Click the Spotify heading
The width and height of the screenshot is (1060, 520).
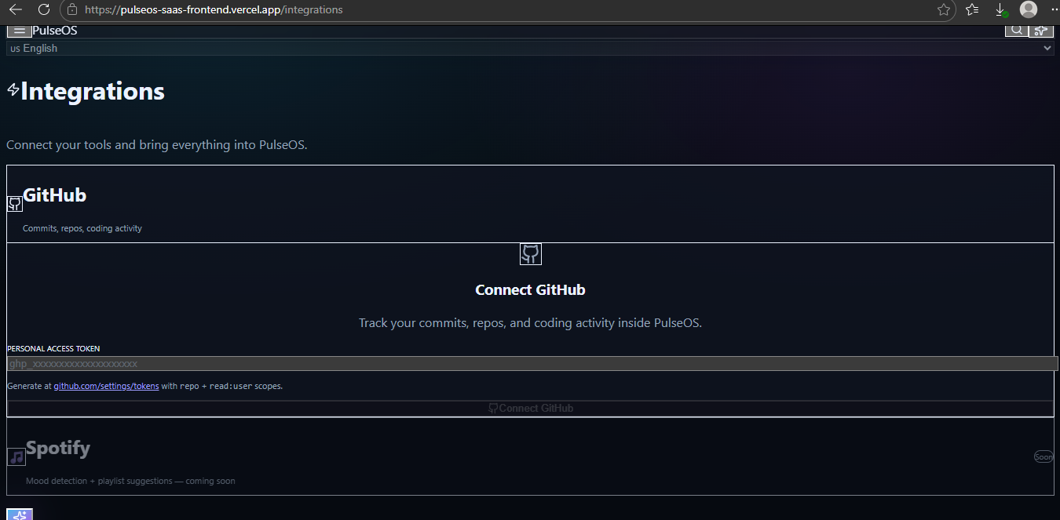[58, 449]
